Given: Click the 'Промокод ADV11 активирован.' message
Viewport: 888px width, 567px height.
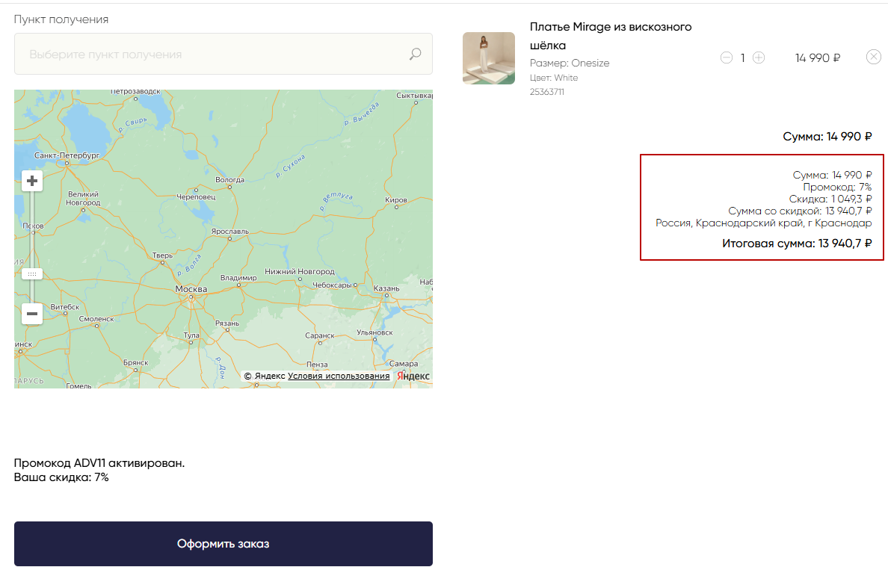Looking at the screenshot, I should (99, 463).
